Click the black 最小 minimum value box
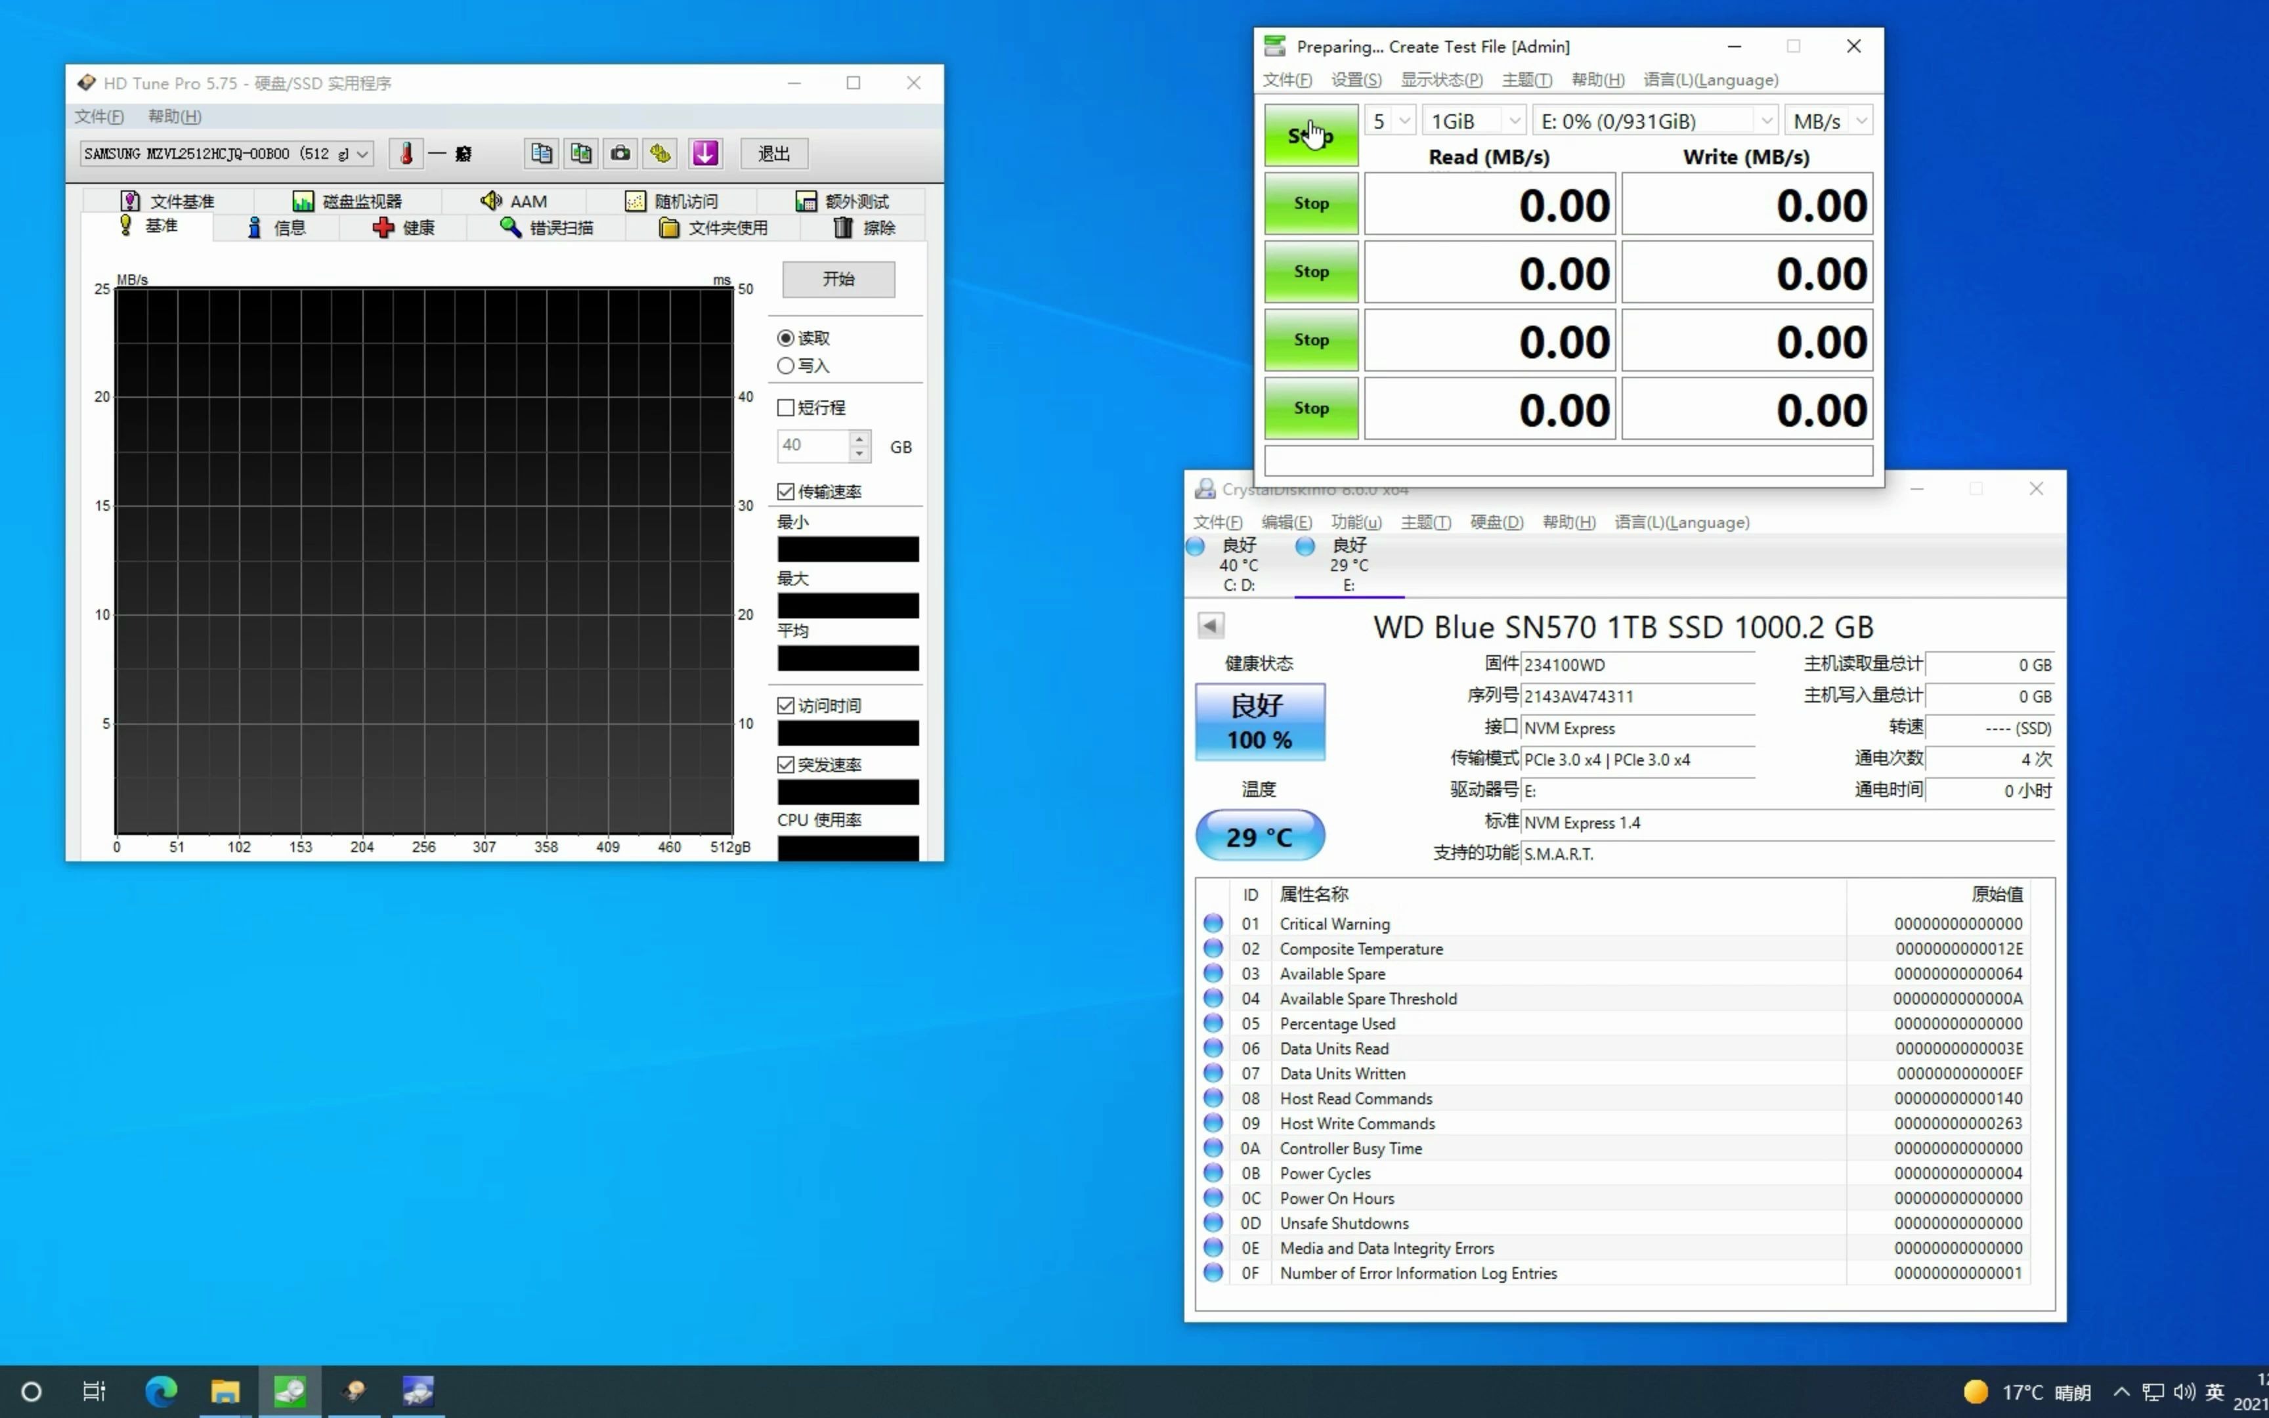This screenshot has height=1418, width=2269. tap(848, 549)
